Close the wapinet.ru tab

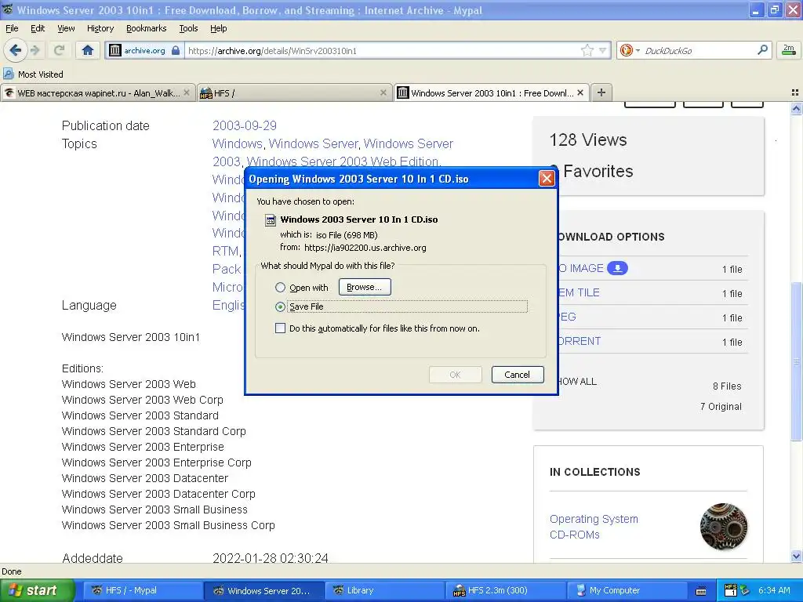(187, 92)
